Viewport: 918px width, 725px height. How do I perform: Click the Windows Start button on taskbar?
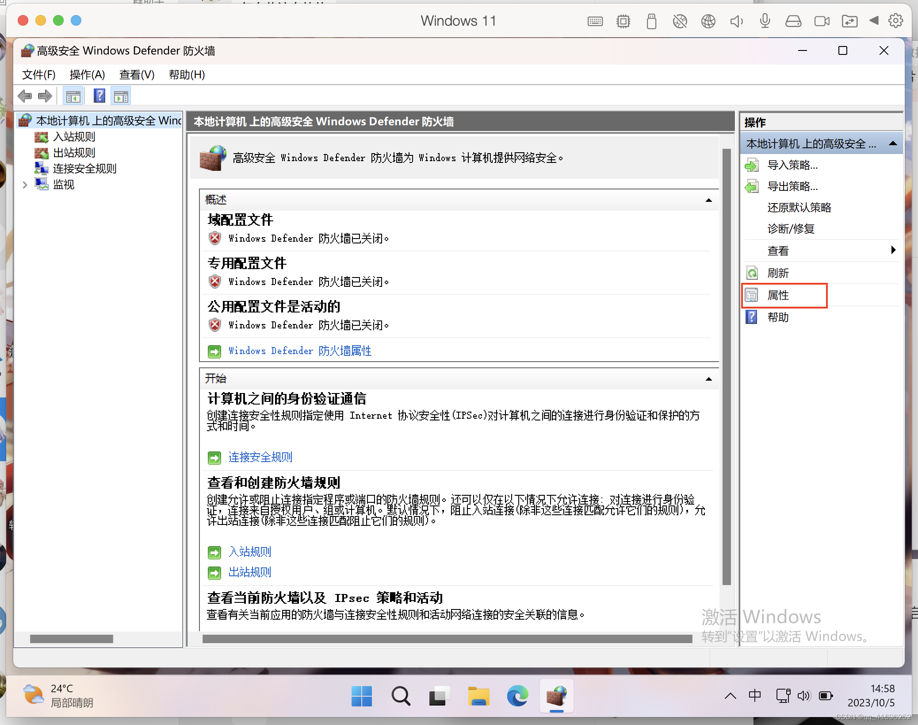click(x=362, y=696)
